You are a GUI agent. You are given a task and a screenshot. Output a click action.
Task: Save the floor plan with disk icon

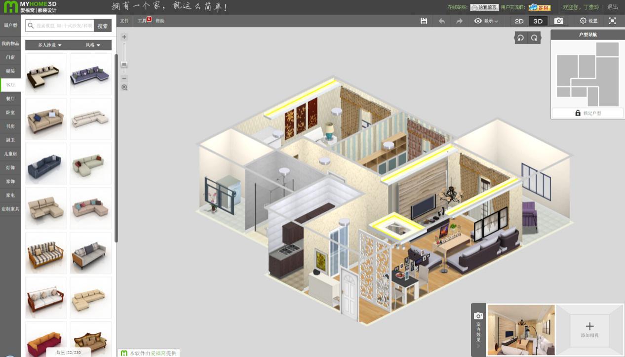(x=424, y=21)
